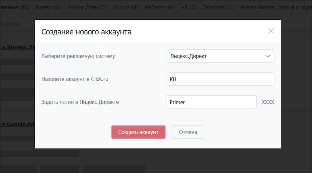The width and height of the screenshot is (312, 173).
Task: Focus the login field containing Primer
Action: pyautogui.click(x=211, y=102)
